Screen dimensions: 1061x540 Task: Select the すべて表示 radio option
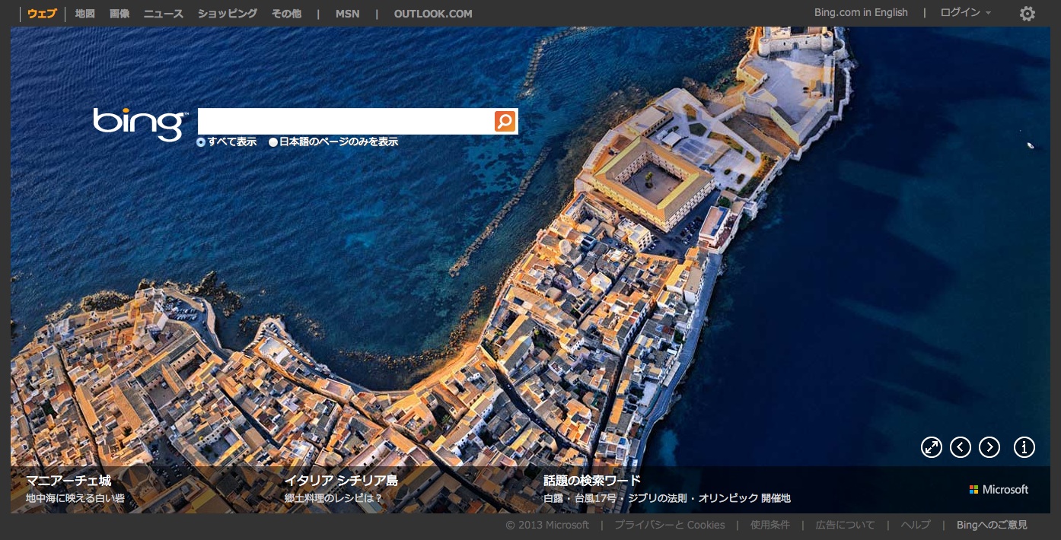[201, 142]
